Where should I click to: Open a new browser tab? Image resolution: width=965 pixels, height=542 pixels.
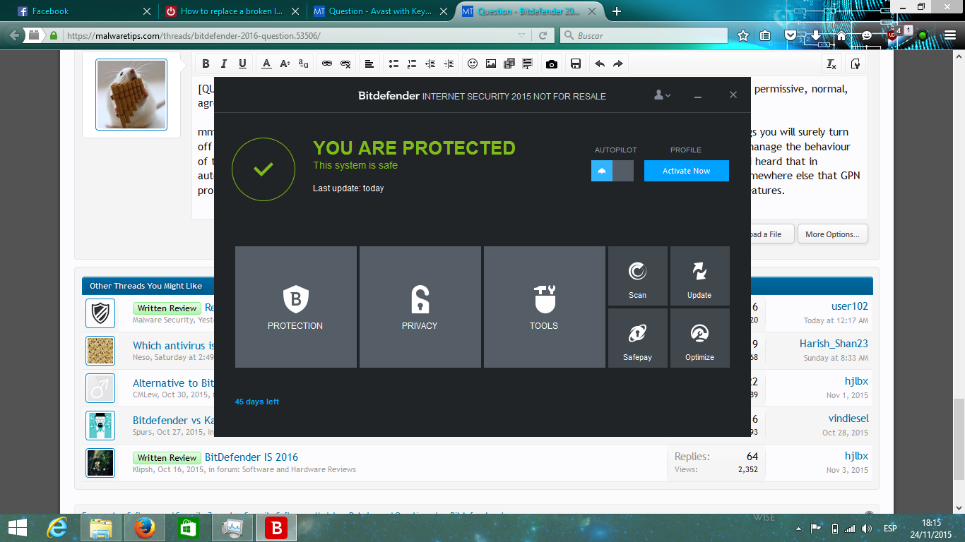pyautogui.click(x=617, y=11)
